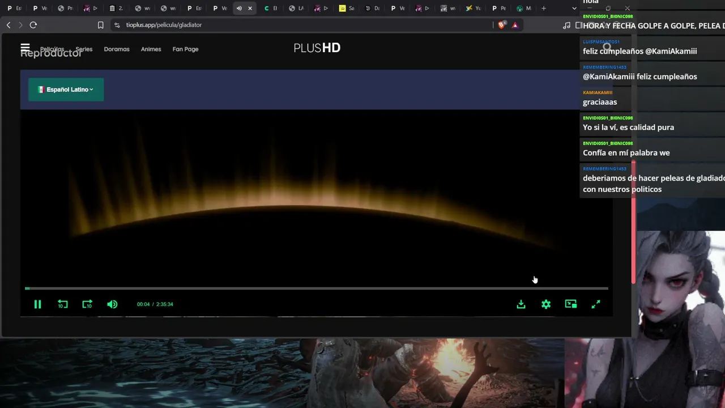This screenshot has height=408, width=725.
Task: Switch to the yellow "Sa" tab
Action: [x=347, y=8]
